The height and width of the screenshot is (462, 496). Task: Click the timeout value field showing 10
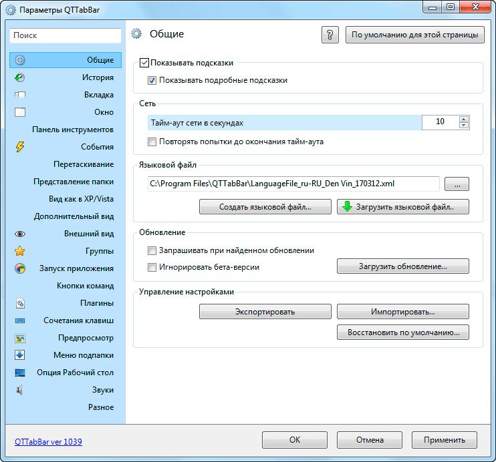441,122
